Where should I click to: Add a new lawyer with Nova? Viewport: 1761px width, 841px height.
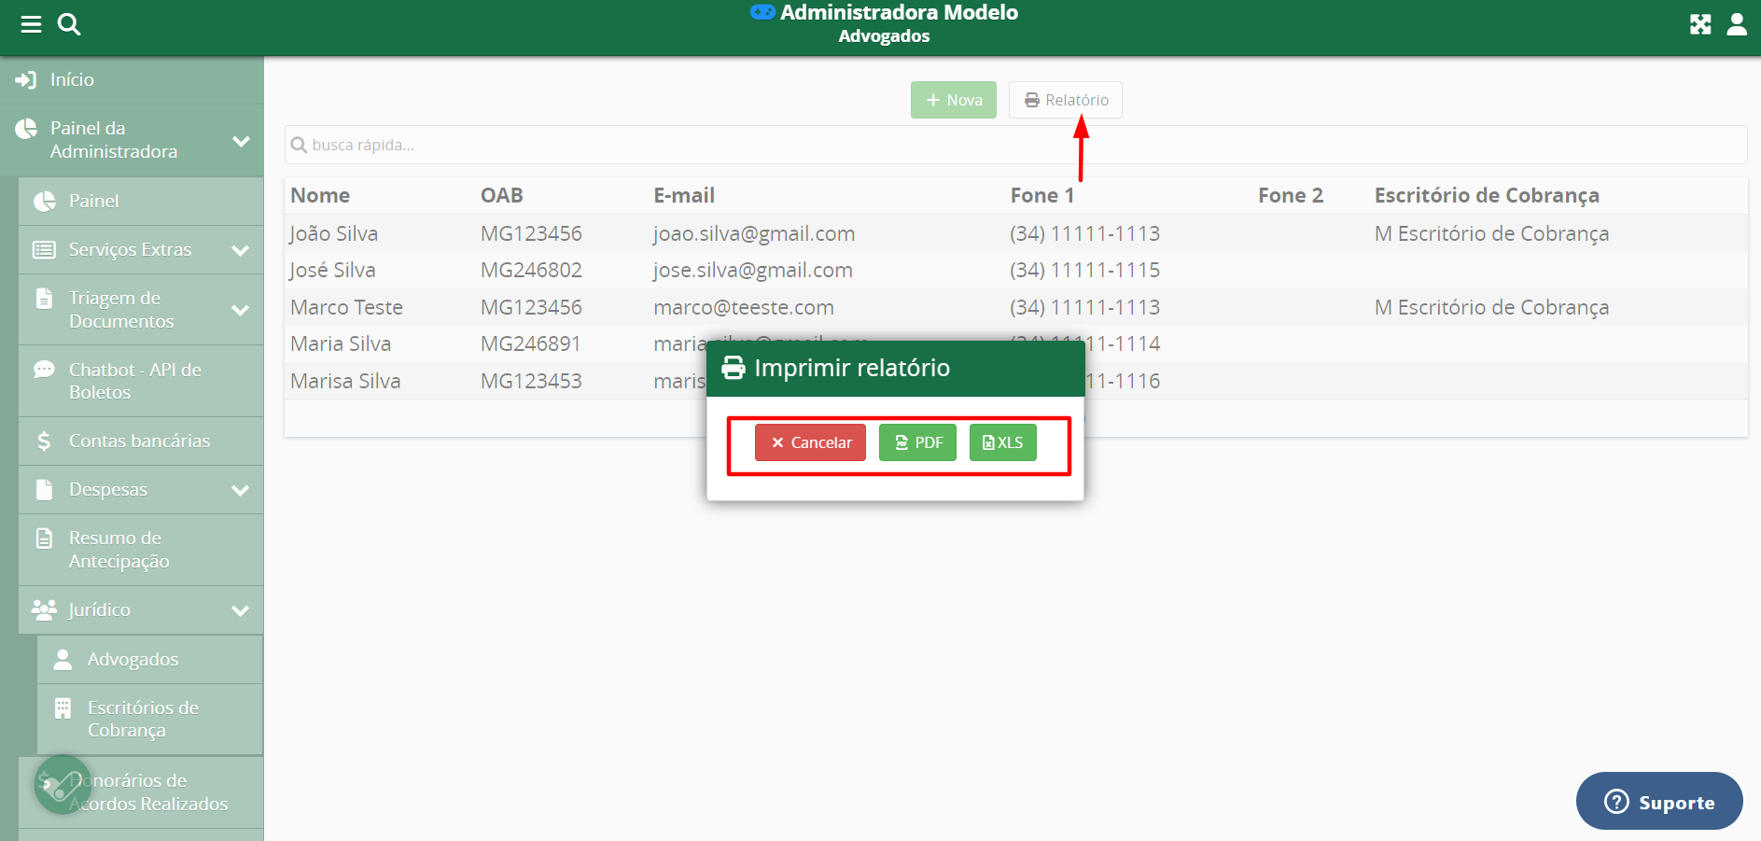[x=953, y=100]
